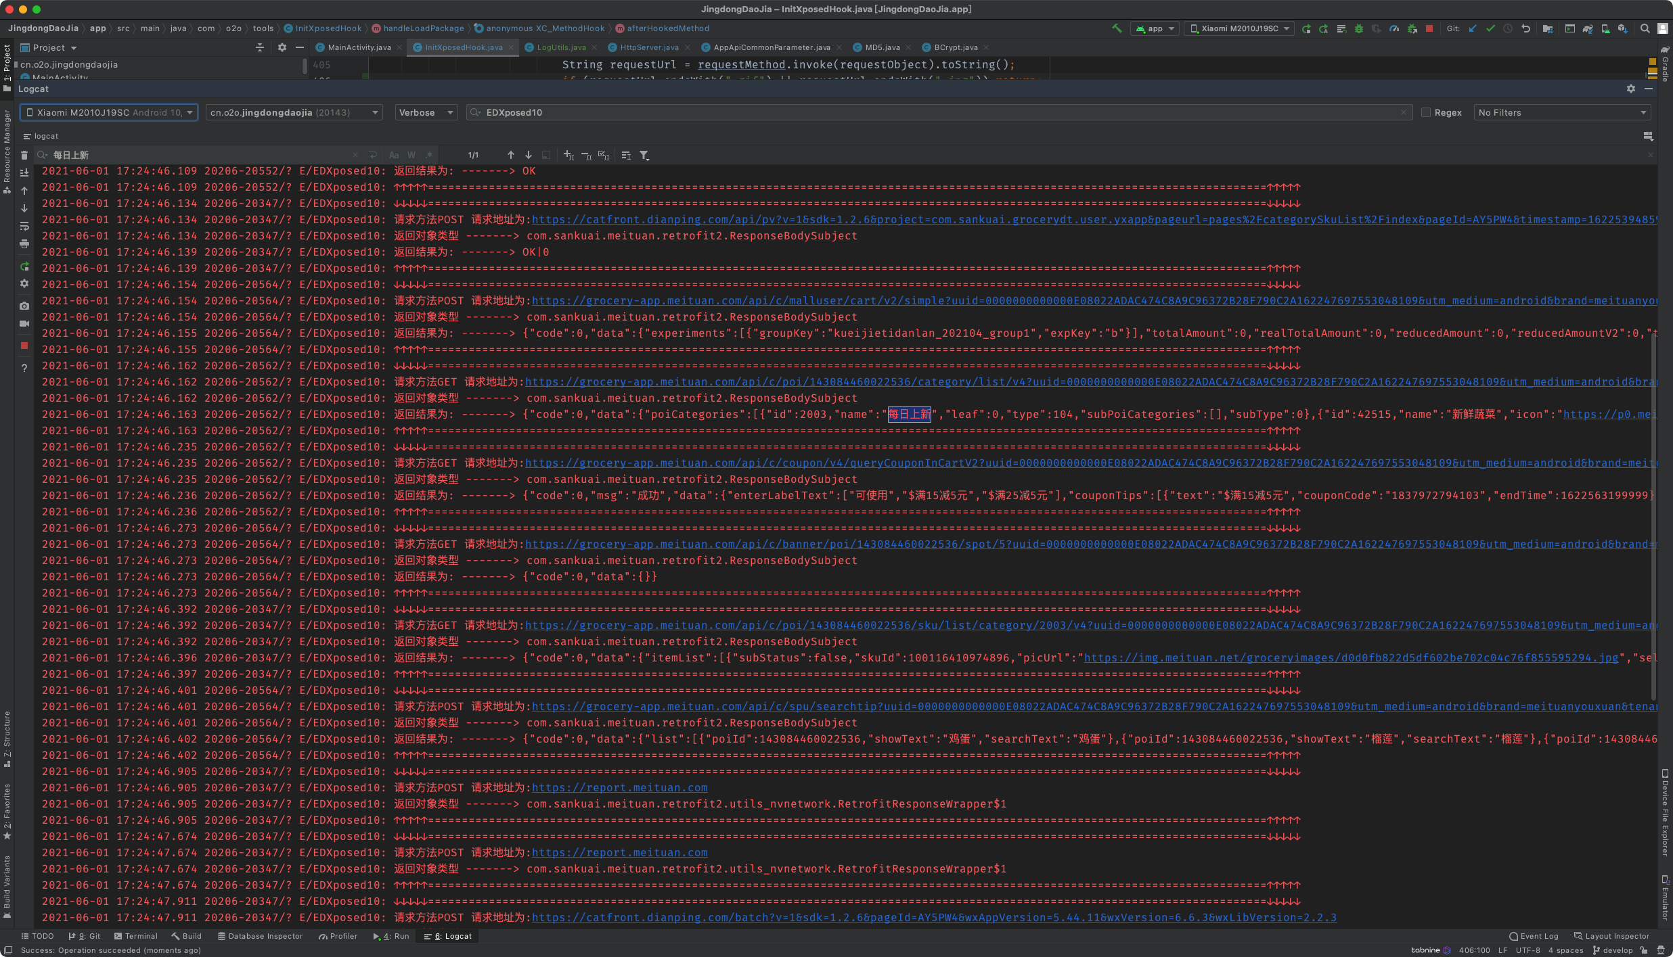The height and width of the screenshot is (957, 1673).
Task: Close the InitXposedHook.java tab
Action: [511, 47]
